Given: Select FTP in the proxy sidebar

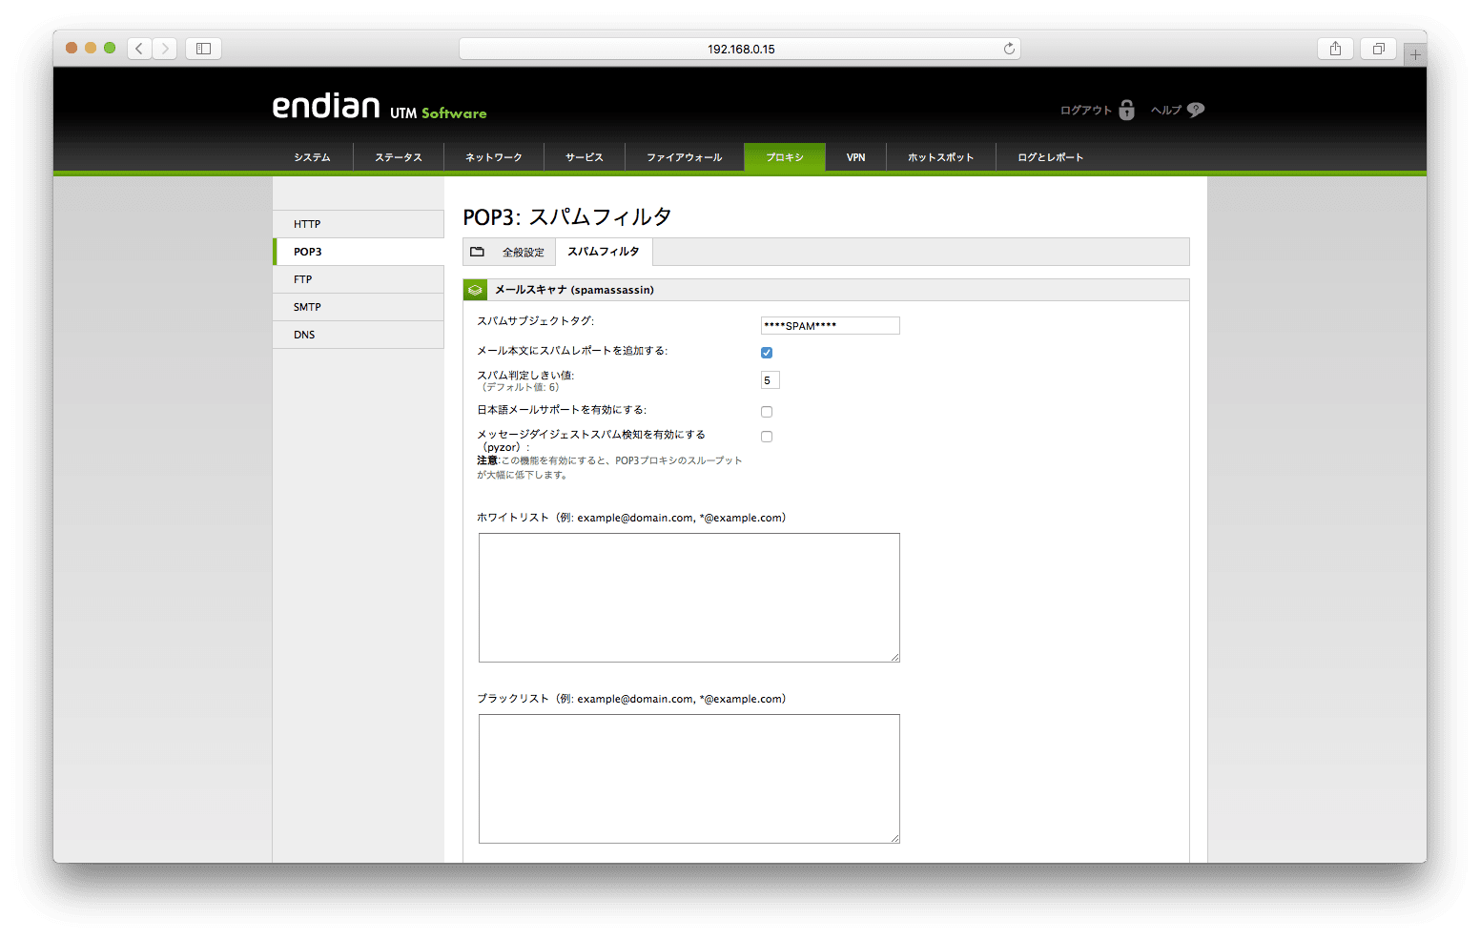Looking at the screenshot, I should [359, 279].
